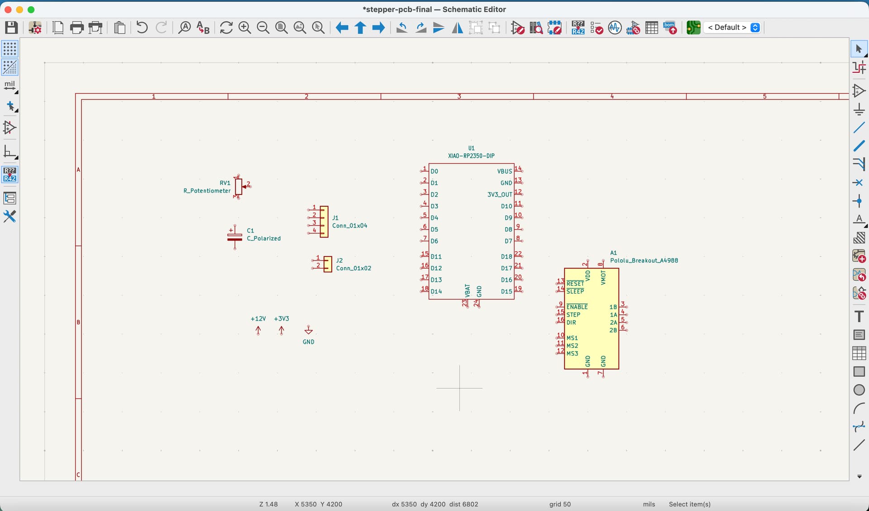Select the Text tool
869x511 pixels.
coord(859,316)
